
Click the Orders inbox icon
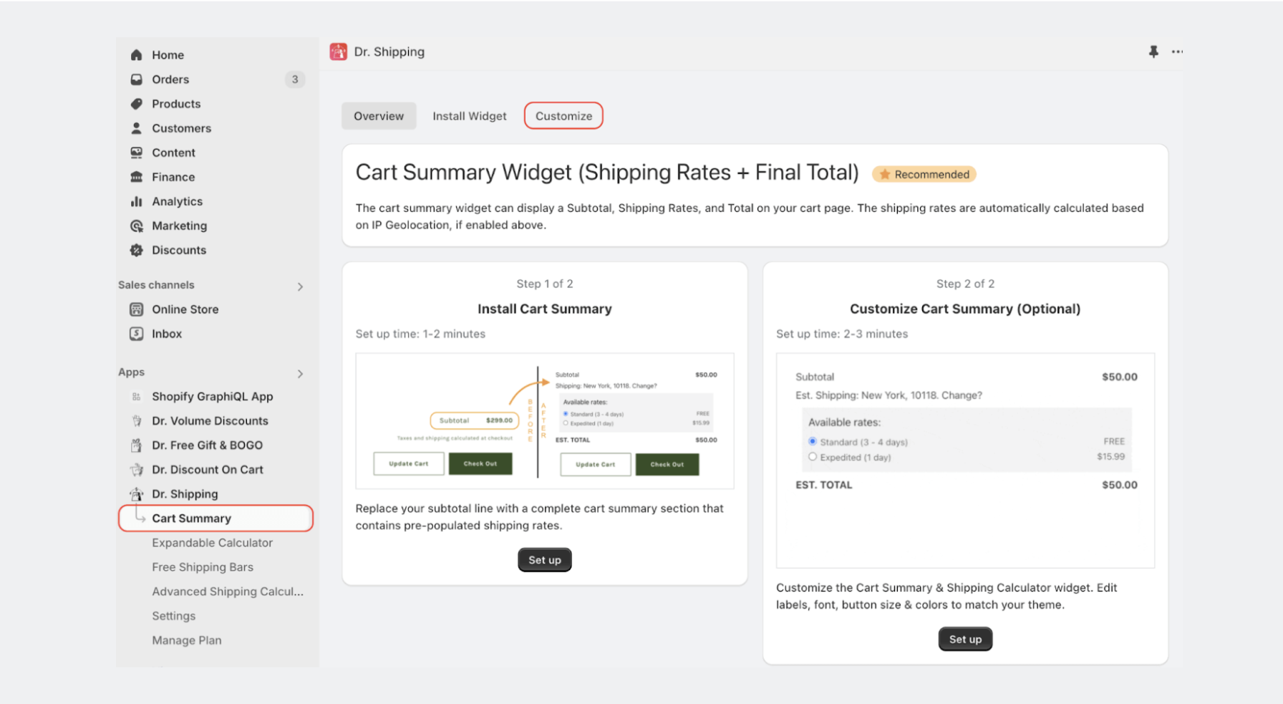(x=136, y=79)
